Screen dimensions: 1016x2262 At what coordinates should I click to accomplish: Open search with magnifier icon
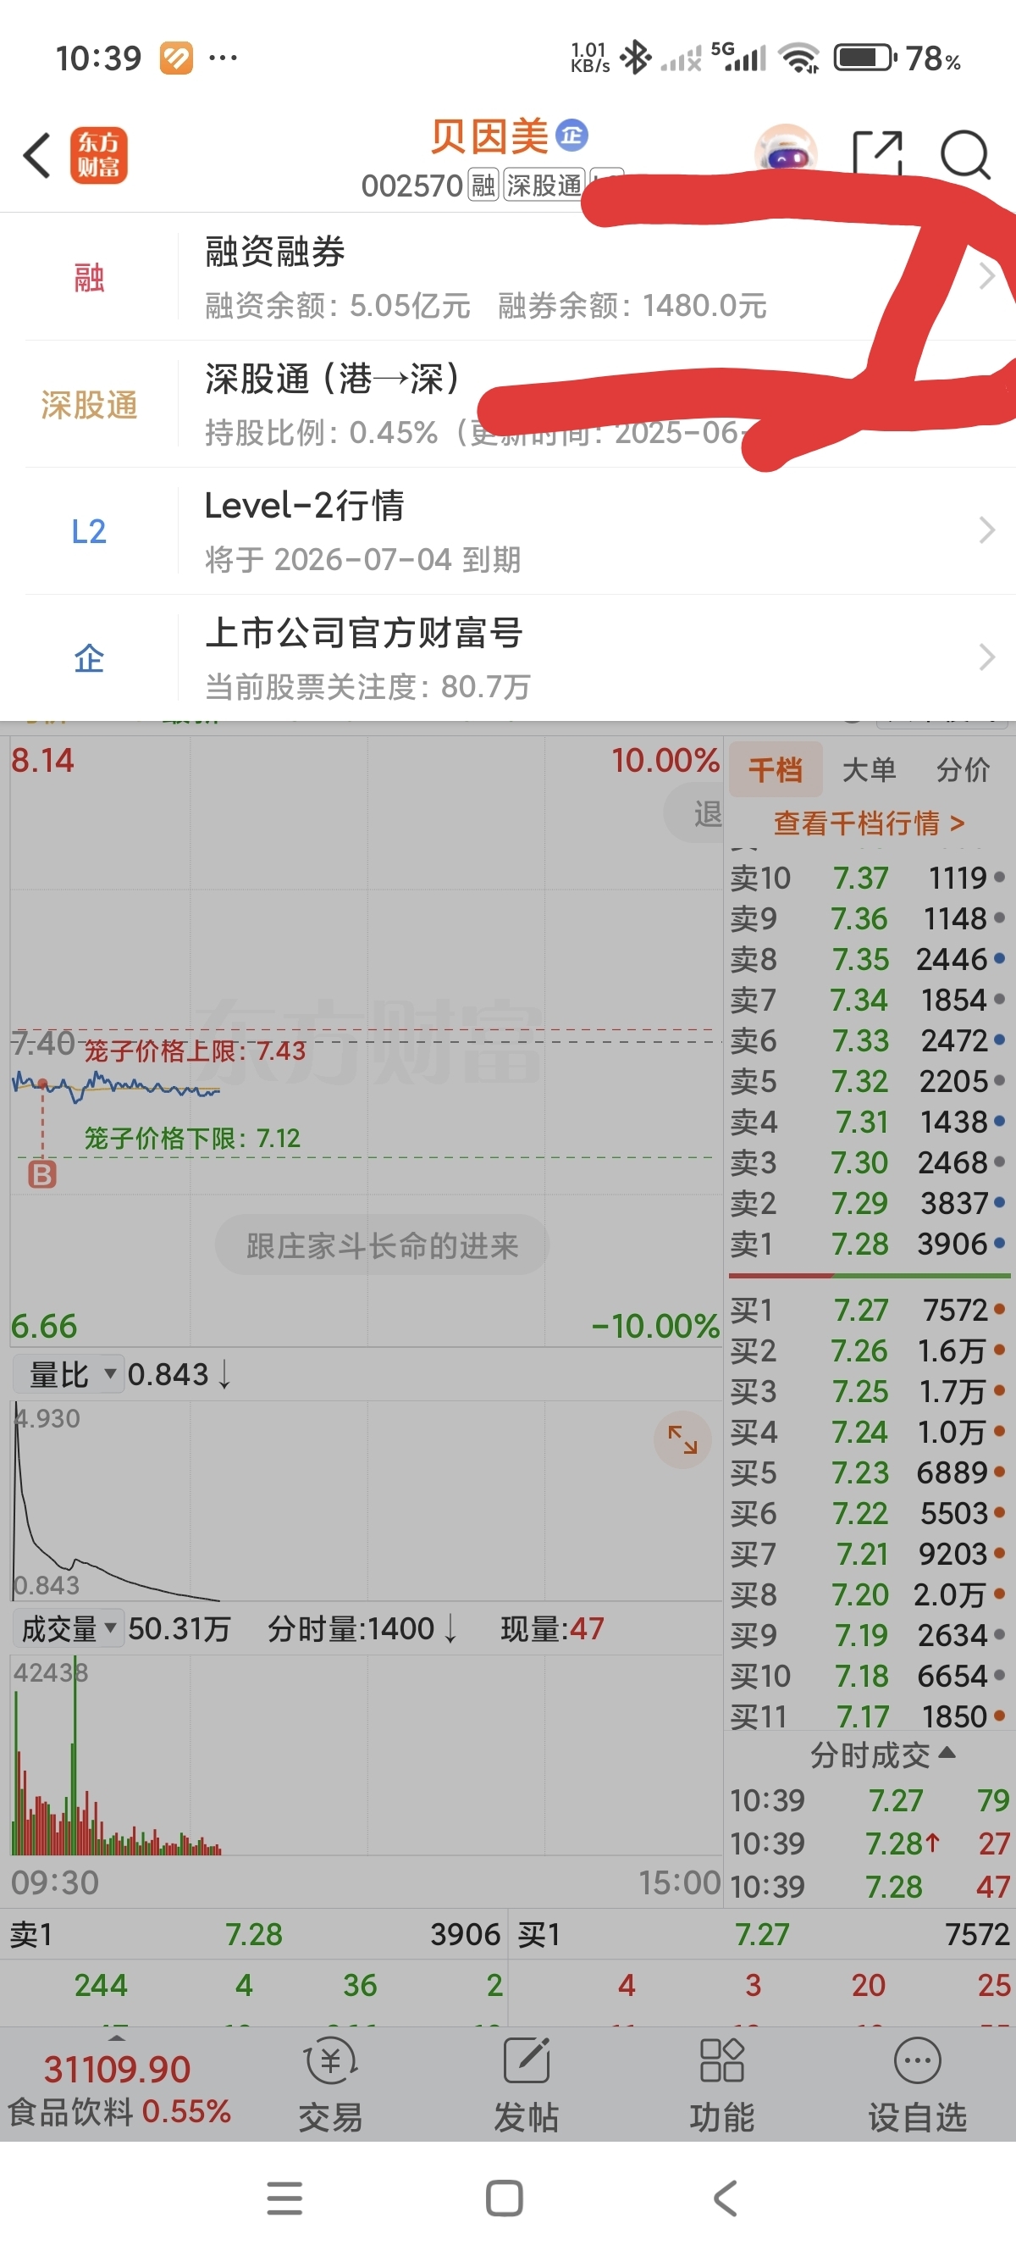pyautogui.click(x=965, y=155)
